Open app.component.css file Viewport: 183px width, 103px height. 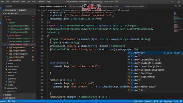[17, 48]
